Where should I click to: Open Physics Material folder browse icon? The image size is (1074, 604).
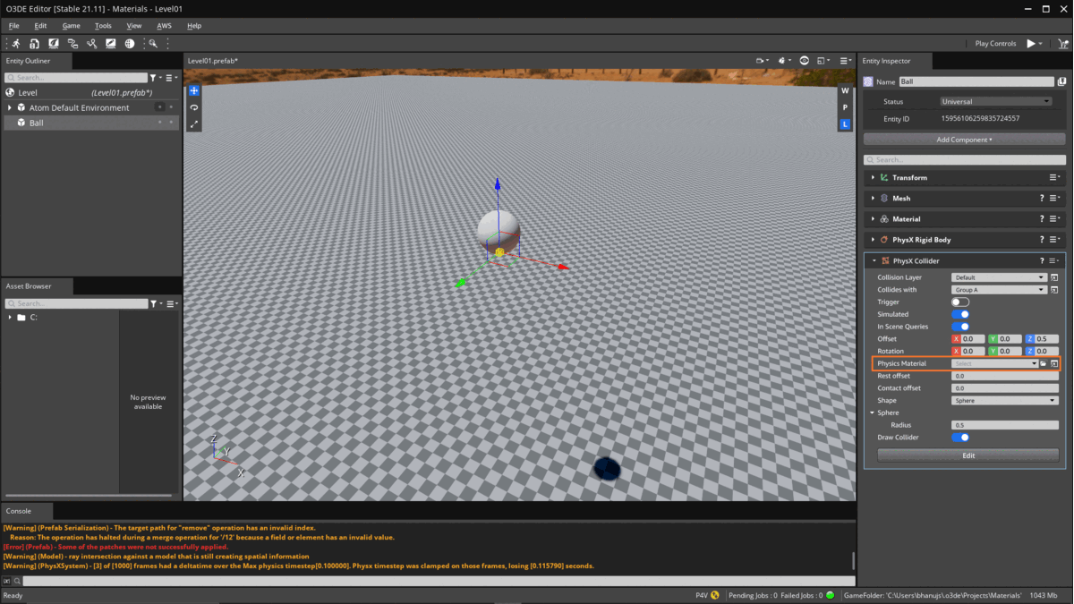click(x=1044, y=364)
